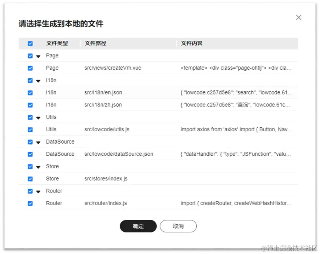Deselect the I18n group checkbox
This screenshot has height=254, width=320.
30,80
